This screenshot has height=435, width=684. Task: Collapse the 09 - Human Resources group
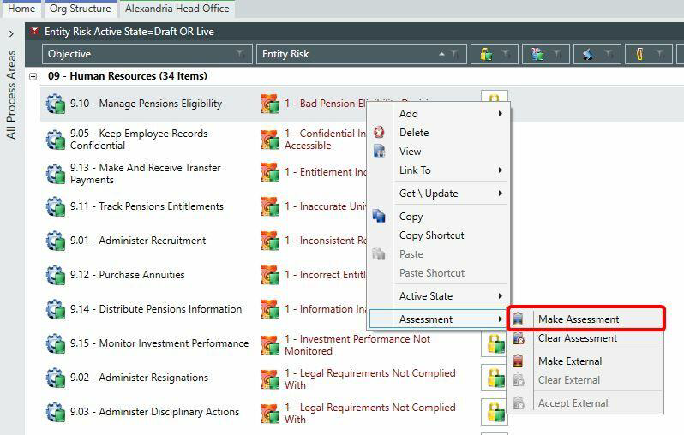pos(33,76)
